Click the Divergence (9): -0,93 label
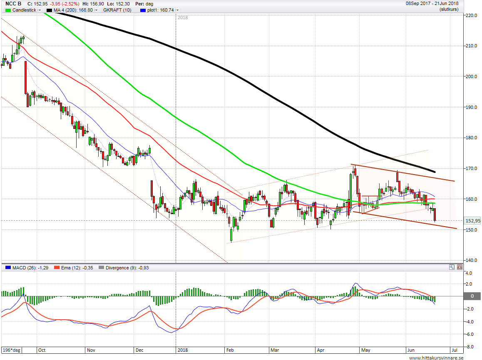 127,268
